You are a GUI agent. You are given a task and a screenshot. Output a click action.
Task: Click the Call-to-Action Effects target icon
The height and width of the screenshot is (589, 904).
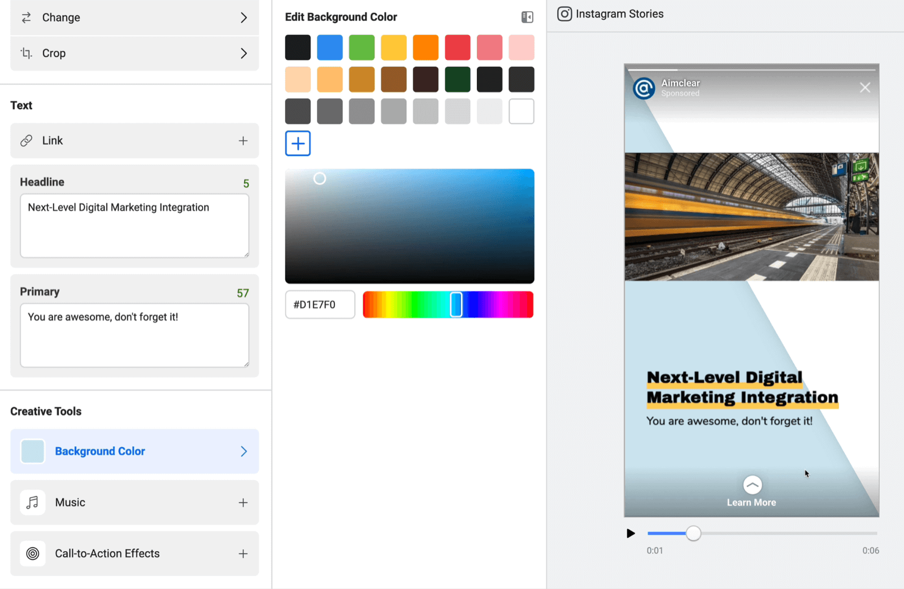[33, 553]
